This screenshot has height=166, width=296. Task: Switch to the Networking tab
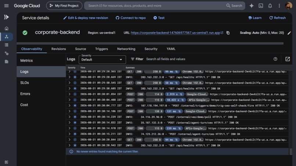click(x=126, y=49)
